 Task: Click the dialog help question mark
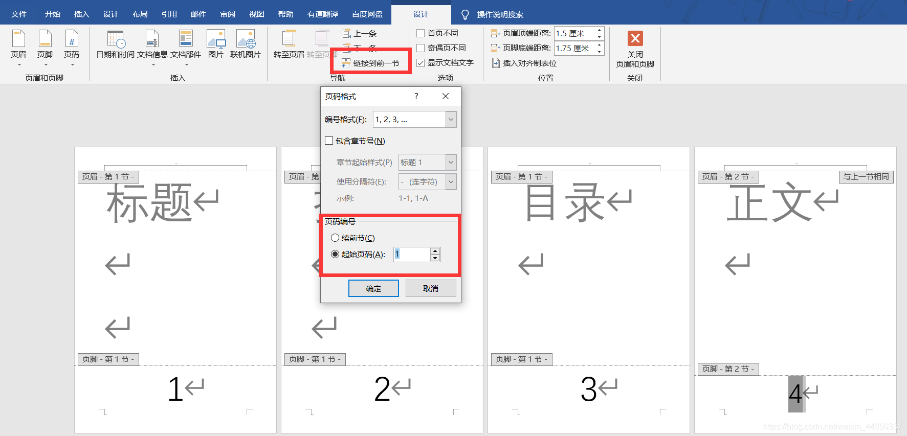click(416, 96)
